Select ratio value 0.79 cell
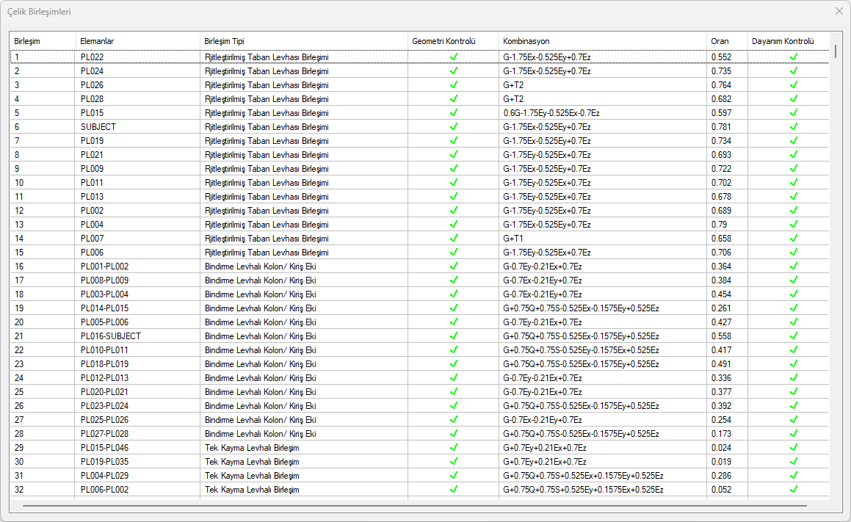851x522 pixels. tap(719, 225)
